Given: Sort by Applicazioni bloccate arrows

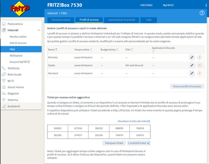Looking at the screenshot, I should pyautogui.click(x=153, y=51).
